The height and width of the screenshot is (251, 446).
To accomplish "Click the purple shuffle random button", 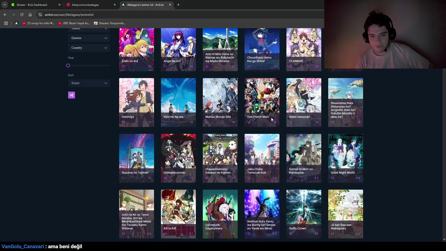I will click(71, 95).
